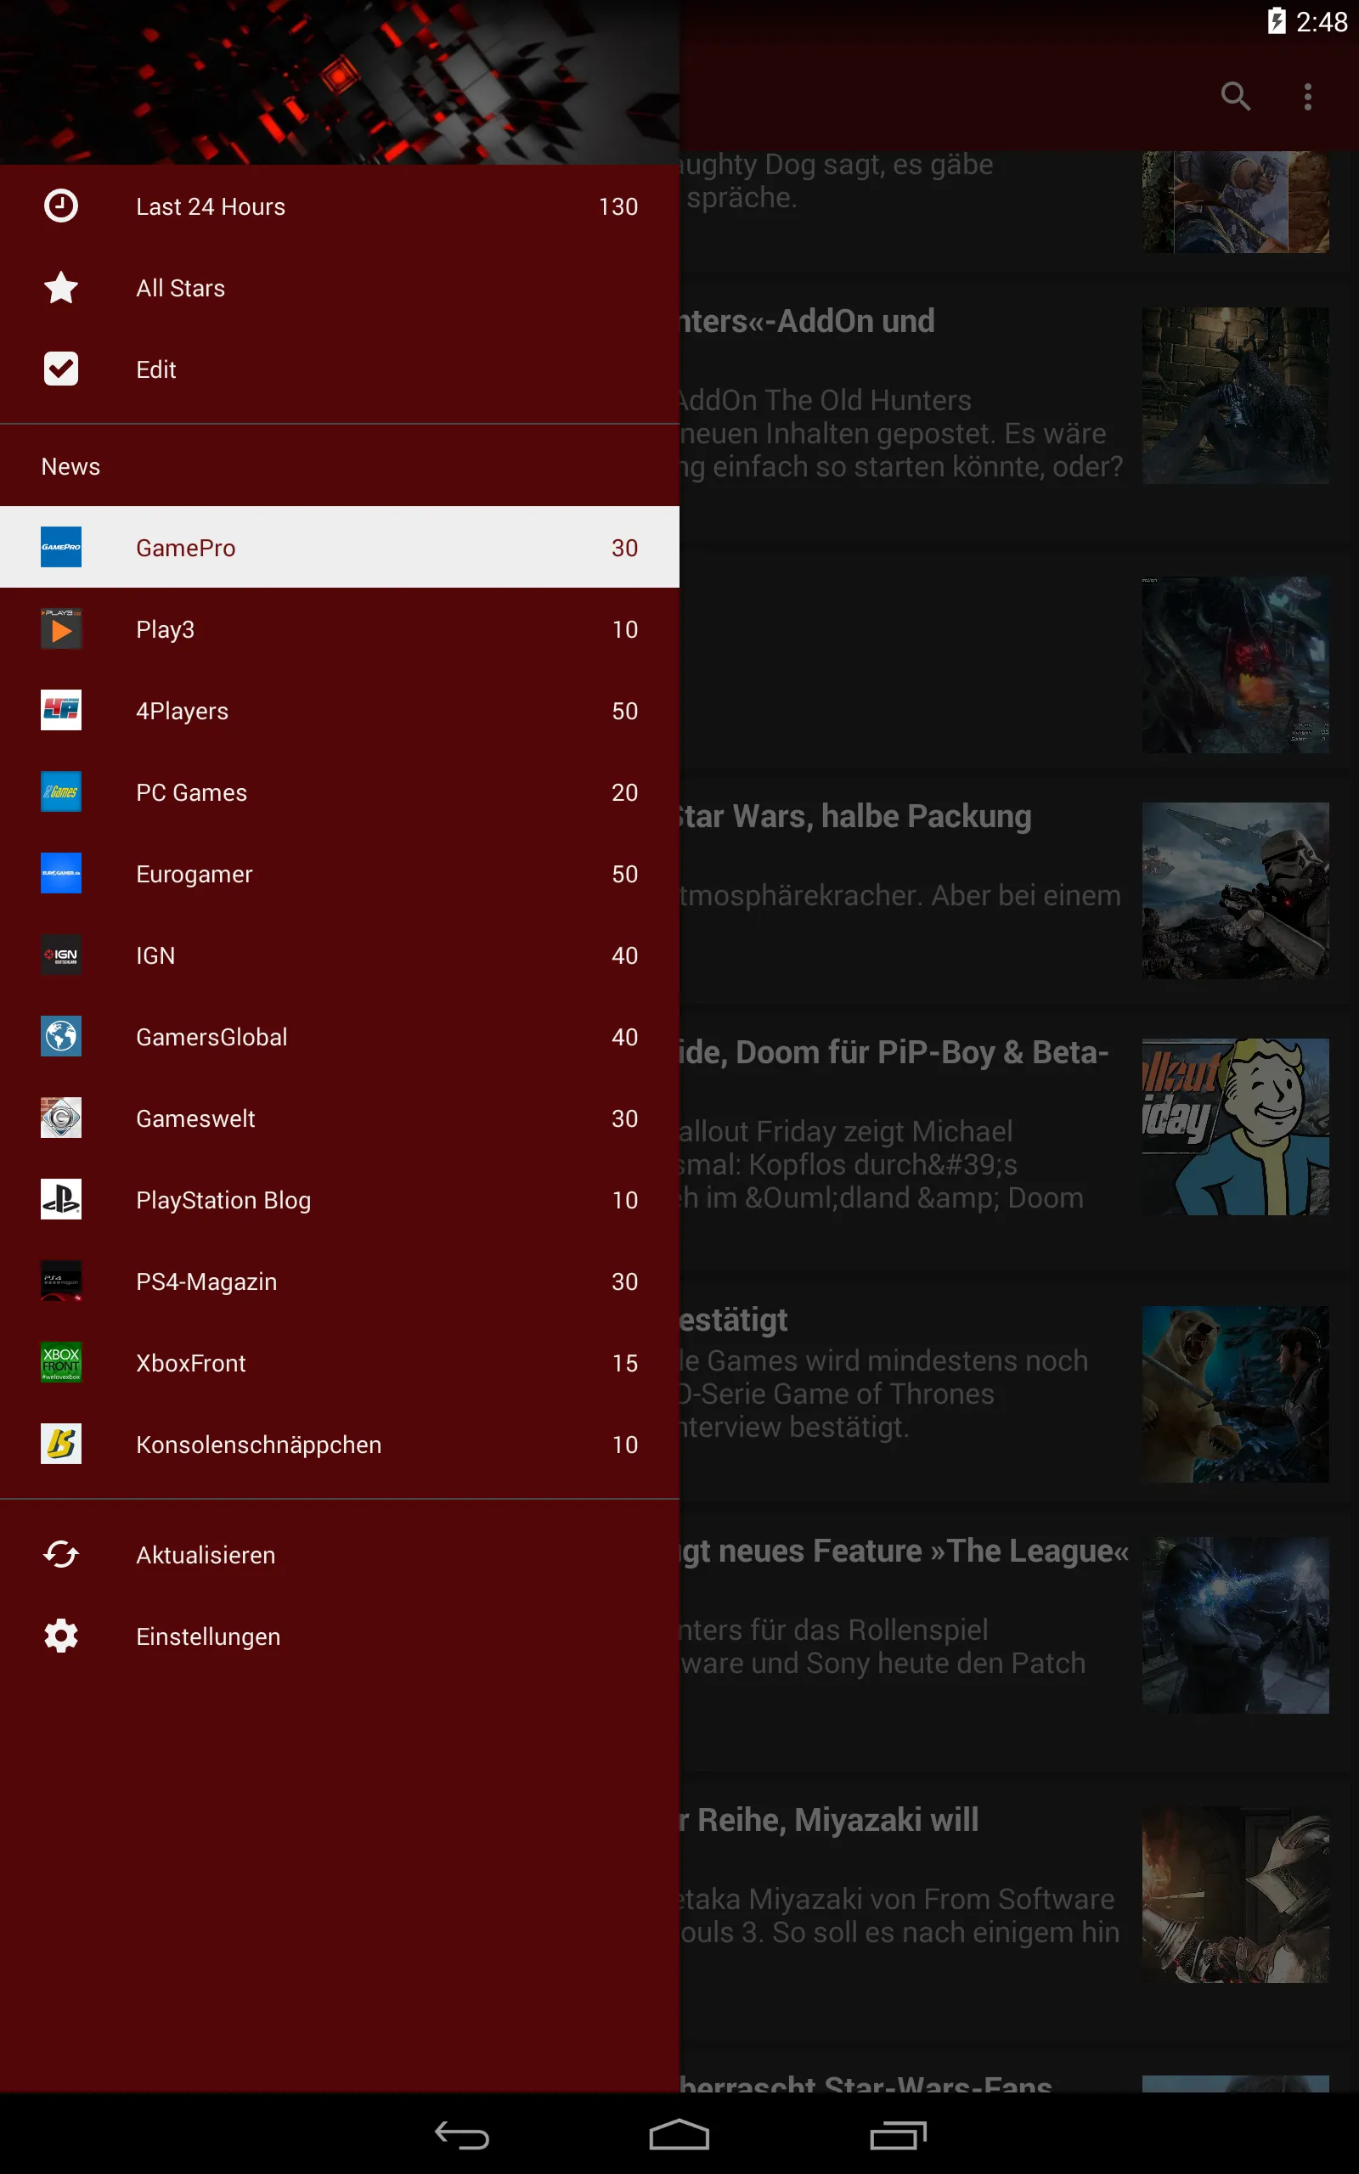Open the Reihe, Miyazaki will headline
This screenshot has height=2174, width=1359.
tap(829, 1819)
